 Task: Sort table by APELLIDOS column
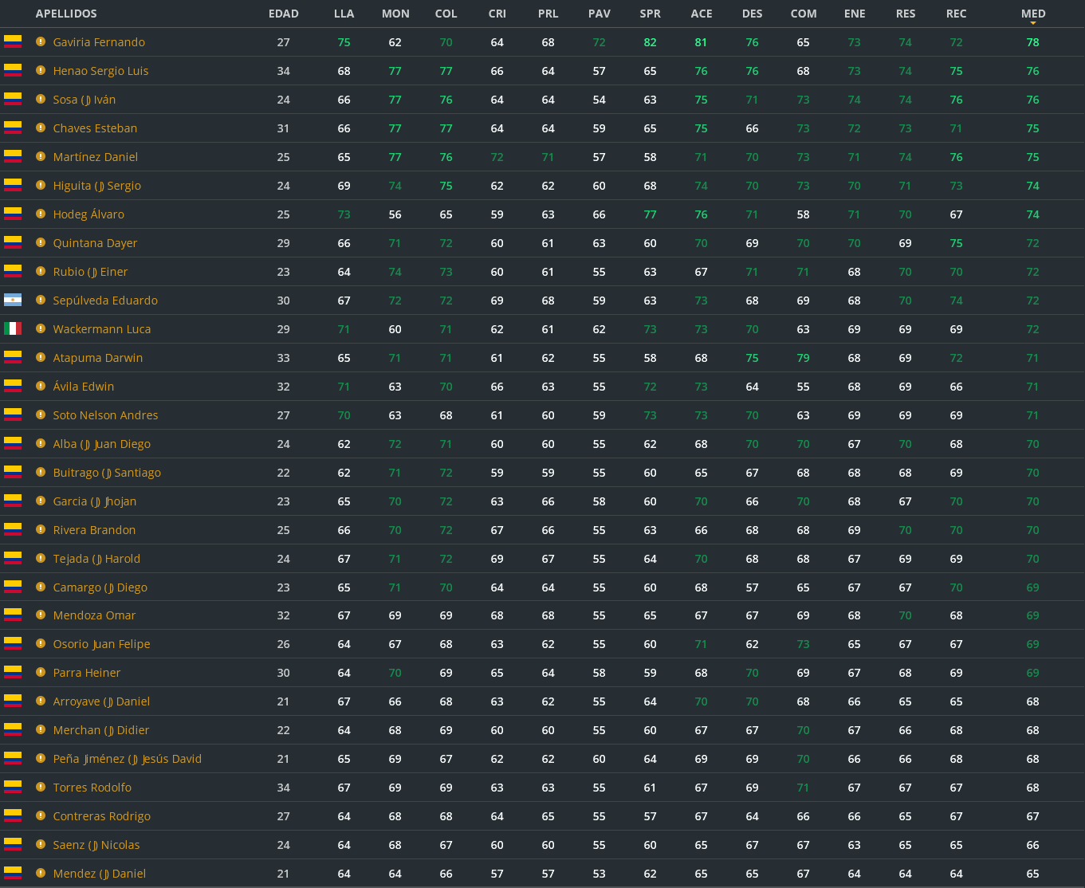[x=66, y=14]
